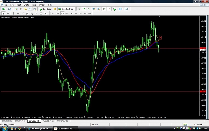Viewport: 209px width, 131px height.
Task: Zoom out of the chart
Action: coord(98,9)
